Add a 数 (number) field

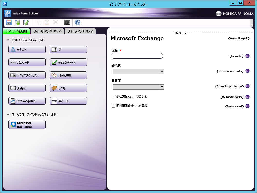click(68, 49)
